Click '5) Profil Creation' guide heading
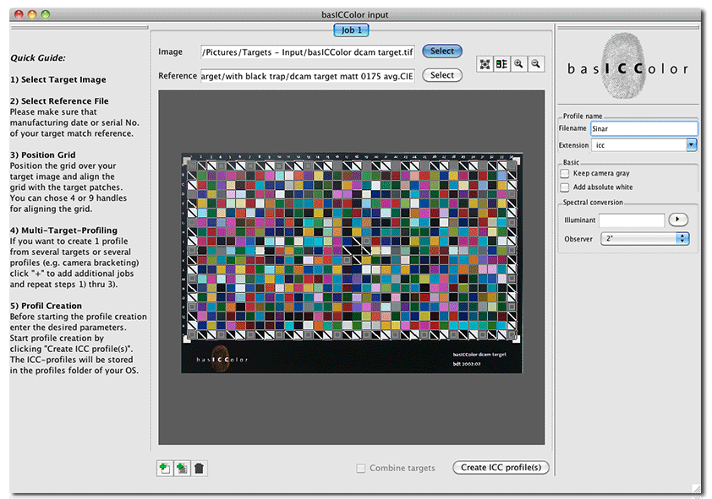The image size is (712, 499). 47,306
